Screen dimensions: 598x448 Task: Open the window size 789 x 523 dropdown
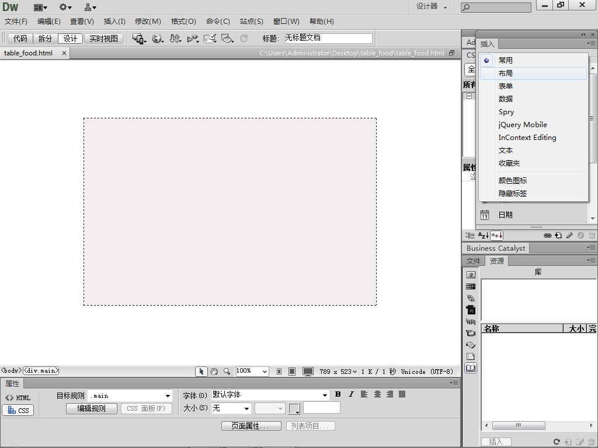click(x=338, y=372)
